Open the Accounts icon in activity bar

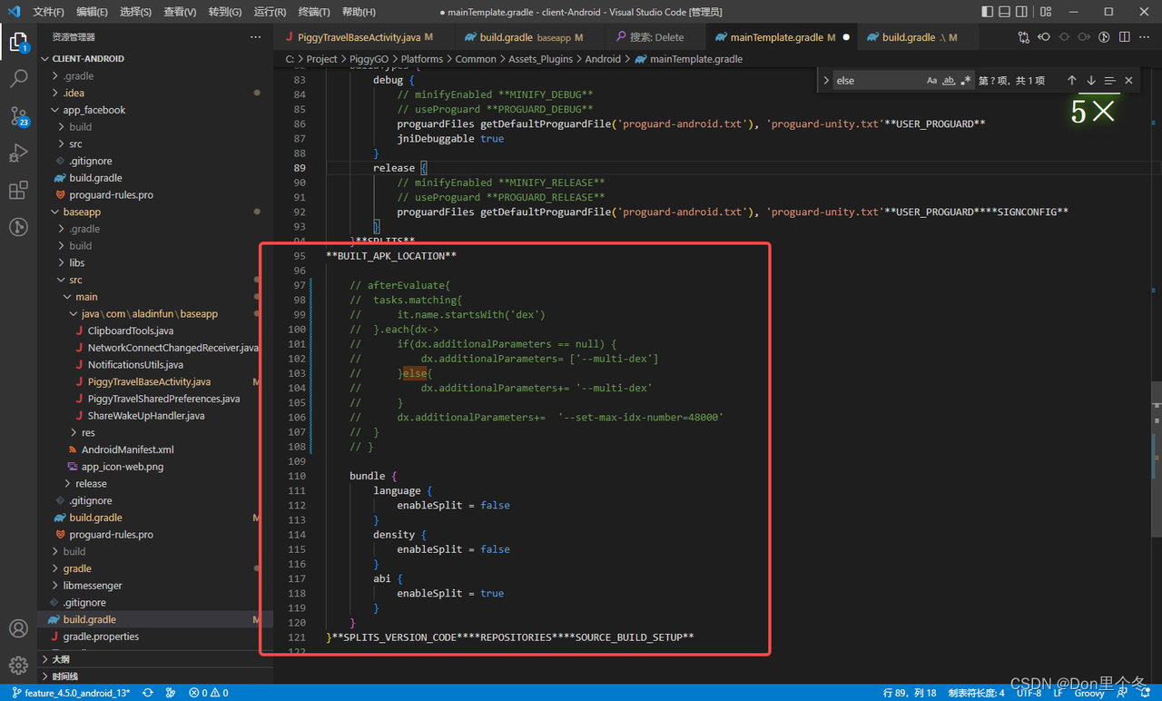[x=18, y=628]
